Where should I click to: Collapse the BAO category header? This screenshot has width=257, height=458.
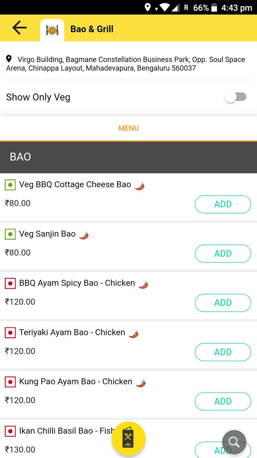[x=128, y=157]
